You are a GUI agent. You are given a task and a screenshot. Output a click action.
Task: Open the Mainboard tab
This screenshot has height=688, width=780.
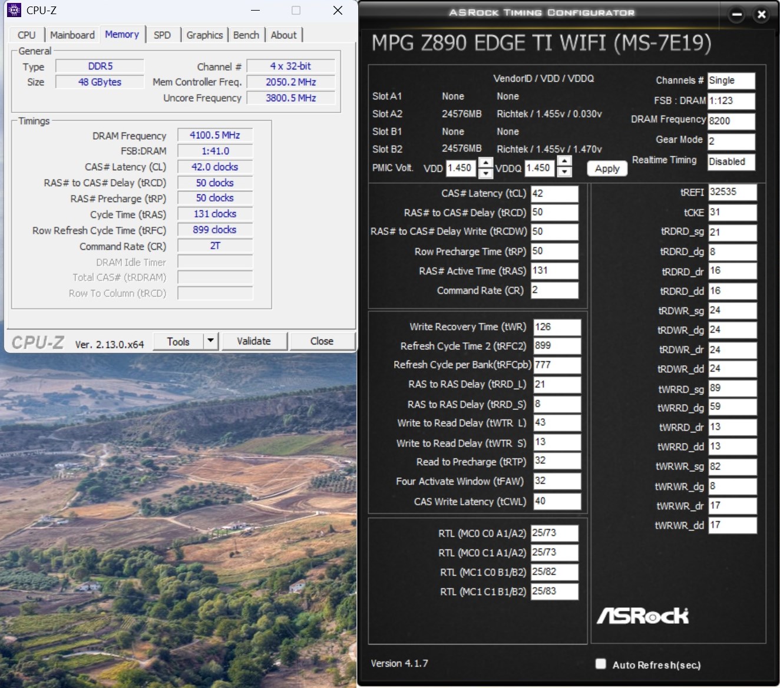click(x=72, y=35)
